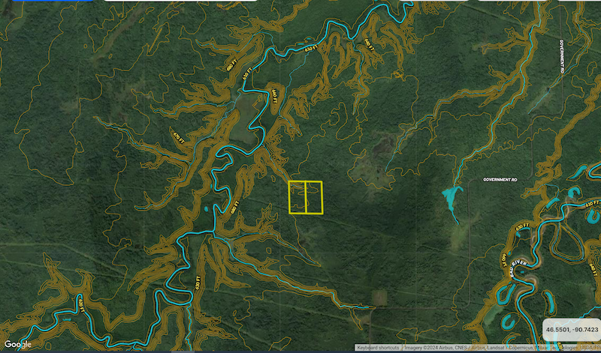
Task: Click the horizontal GOVERNMENT RD label
Action: (x=500, y=181)
